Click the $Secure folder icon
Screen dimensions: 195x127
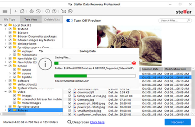point(15,32)
